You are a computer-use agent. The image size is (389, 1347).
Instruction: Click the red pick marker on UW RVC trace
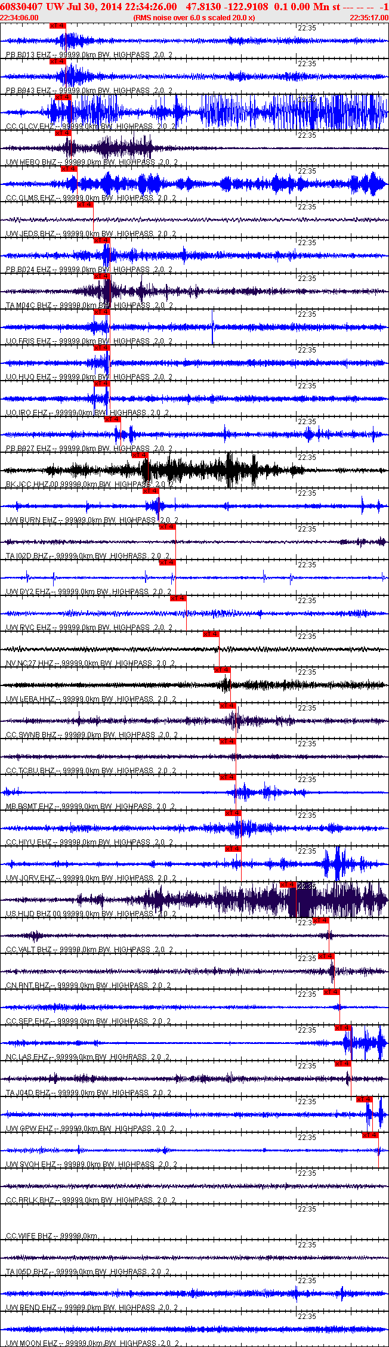178,598
